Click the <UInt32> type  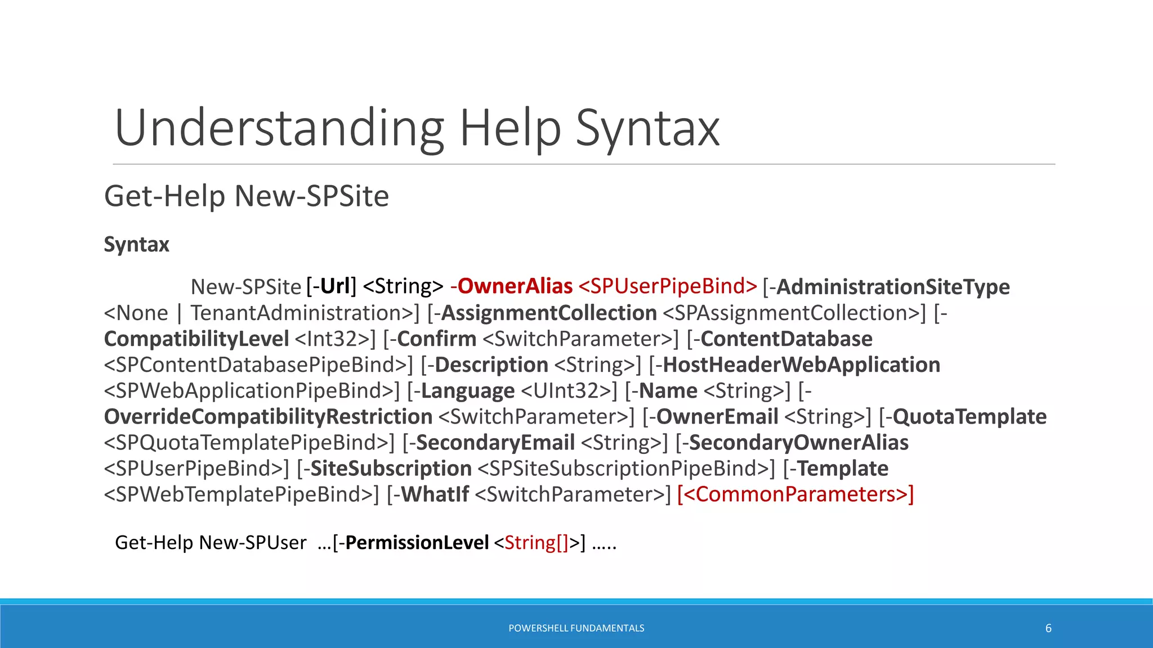click(565, 391)
